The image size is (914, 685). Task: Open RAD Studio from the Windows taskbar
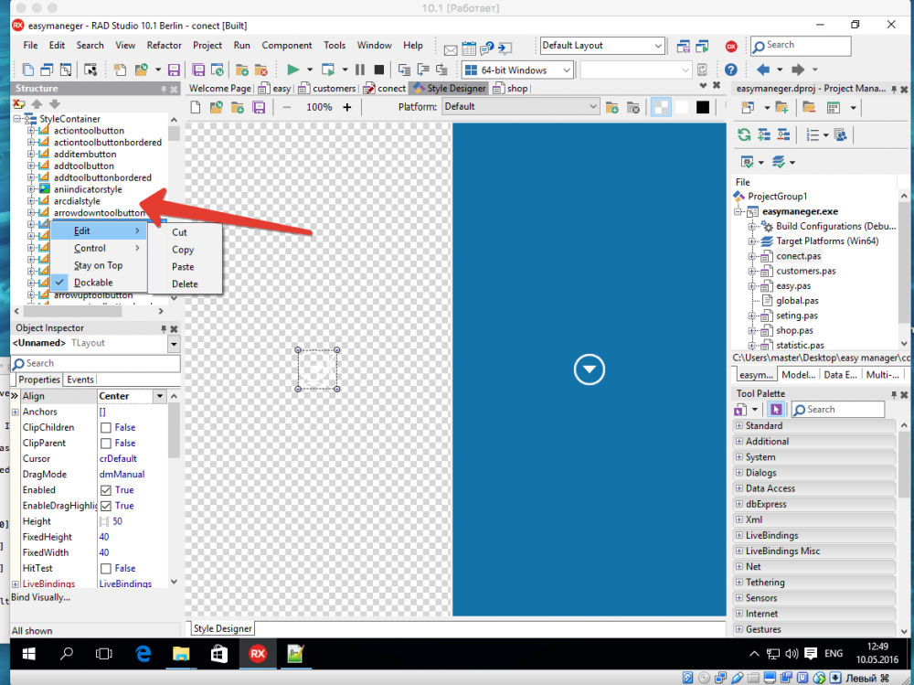258,654
